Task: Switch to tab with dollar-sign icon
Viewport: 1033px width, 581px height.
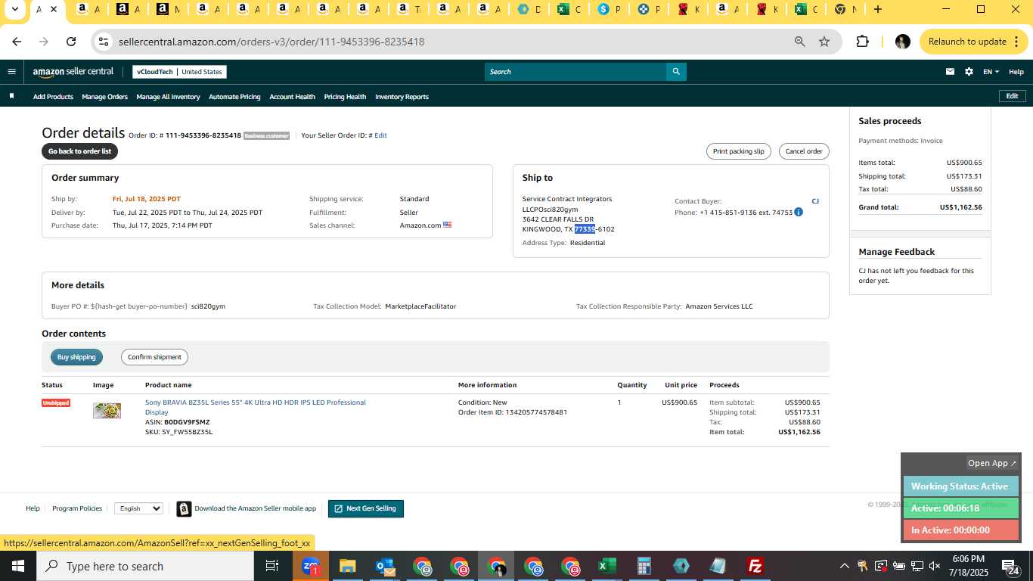Action: click(x=609, y=9)
